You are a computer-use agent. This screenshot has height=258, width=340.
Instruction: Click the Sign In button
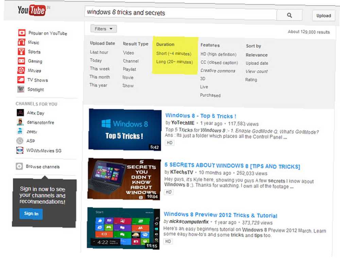pos(31,213)
